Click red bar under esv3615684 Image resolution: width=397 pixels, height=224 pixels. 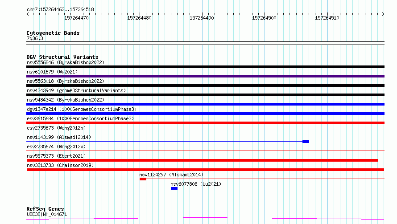(x=205, y=123)
